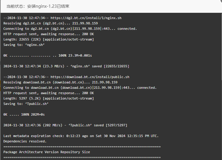The height and width of the screenshot is (160, 222).
Task: Click the 'Tpublic.sh' saved [5297/5297] line
Action: [x=65, y=125]
